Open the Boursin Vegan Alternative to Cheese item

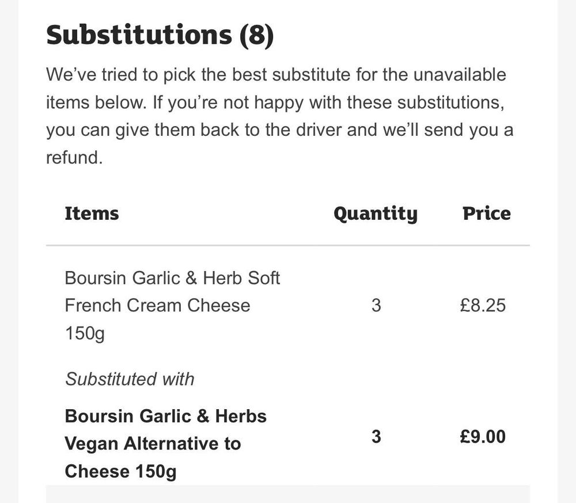pos(166,444)
